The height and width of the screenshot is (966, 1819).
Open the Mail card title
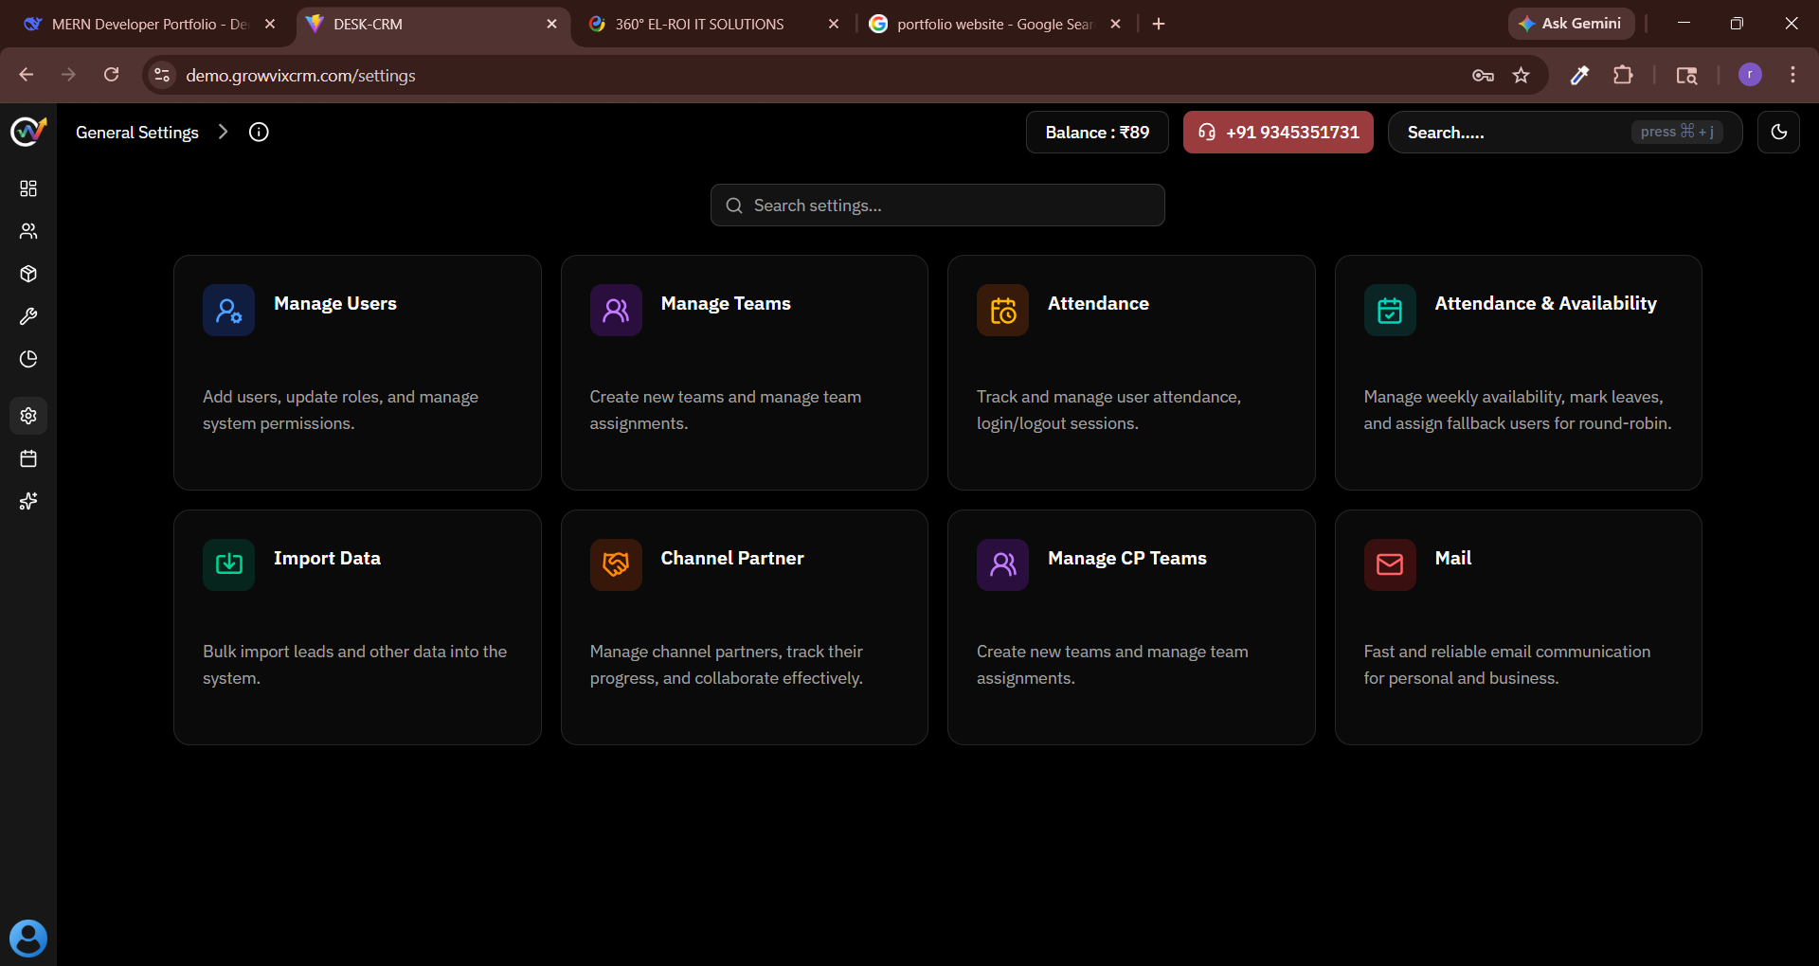point(1453,558)
